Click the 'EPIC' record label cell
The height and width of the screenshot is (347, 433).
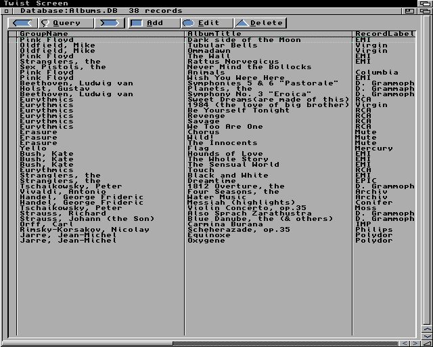(x=366, y=181)
